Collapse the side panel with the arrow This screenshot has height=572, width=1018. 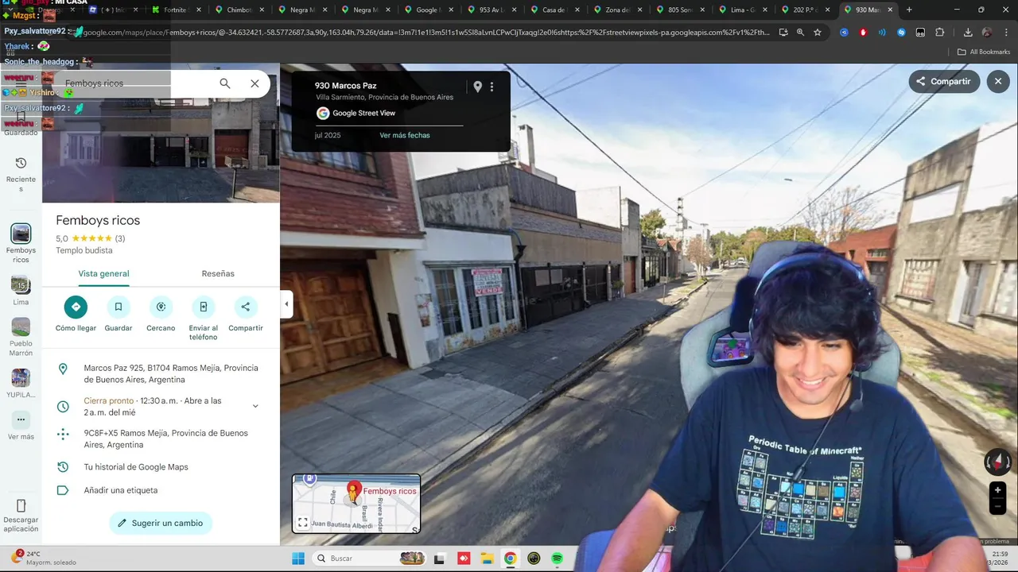point(286,304)
